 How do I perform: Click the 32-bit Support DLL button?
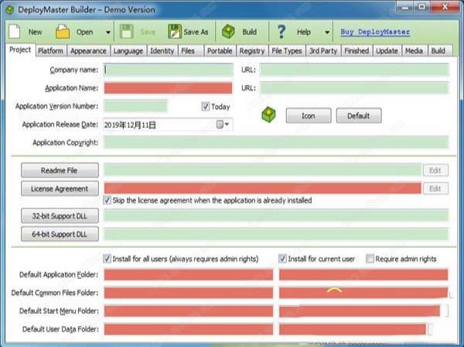coord(60,216)
